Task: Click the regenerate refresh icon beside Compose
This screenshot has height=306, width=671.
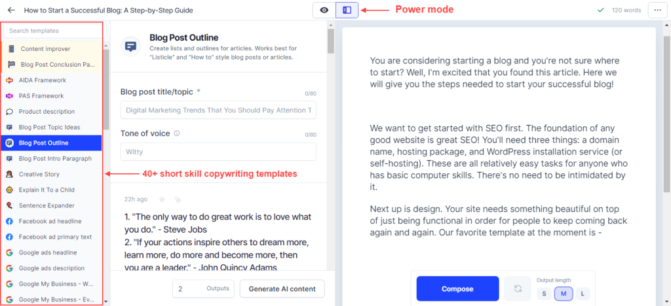Action: pos(518,288)
